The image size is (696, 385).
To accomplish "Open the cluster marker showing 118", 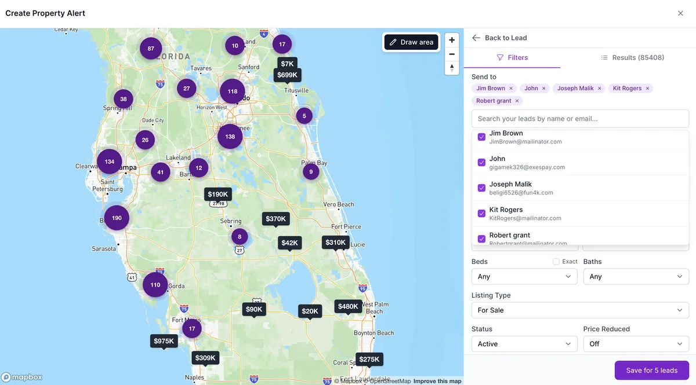I will pyautogui.click(x=233, y=91).
